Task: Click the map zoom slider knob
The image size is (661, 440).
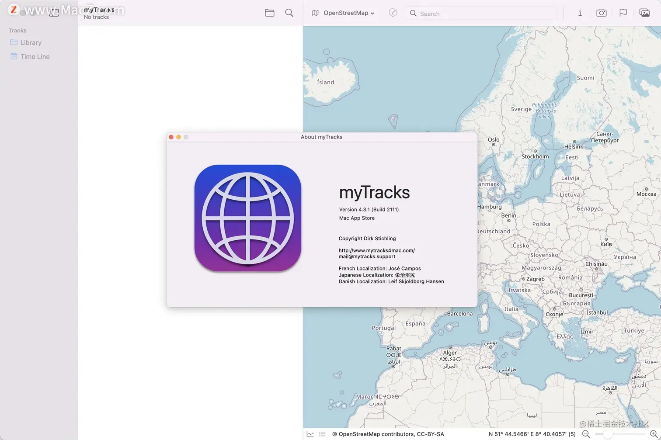Action: click(608, 434)
